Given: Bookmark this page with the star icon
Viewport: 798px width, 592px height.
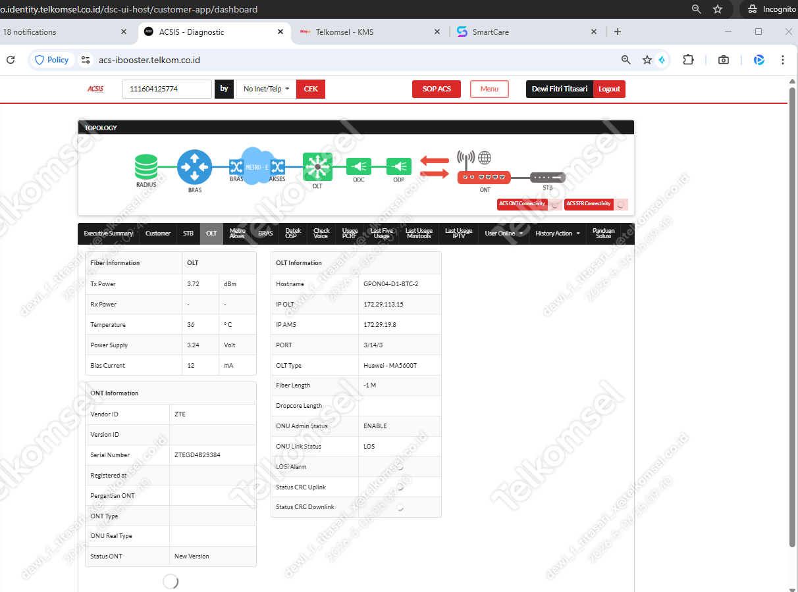Looking at the screenshot, I should point(647,60).
